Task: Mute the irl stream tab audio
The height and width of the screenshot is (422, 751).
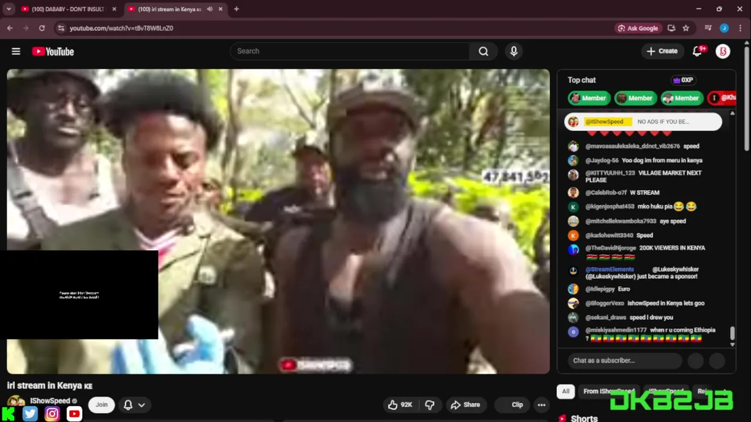Action: pyautogui.click(x=209, y=9)
